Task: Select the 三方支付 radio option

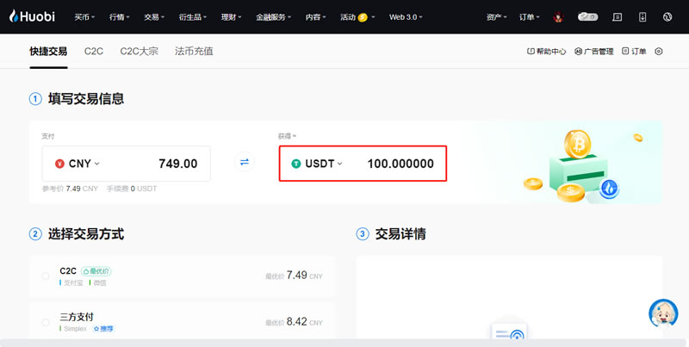Action: pos(46,323)
